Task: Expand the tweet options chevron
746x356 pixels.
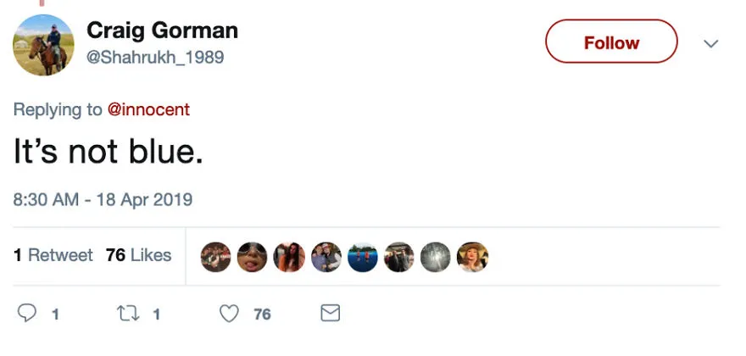Action: [x=710, y=44]
